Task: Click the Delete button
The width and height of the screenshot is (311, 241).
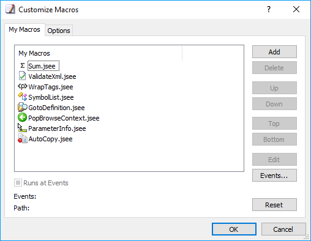Action: click(x=274, y=68)
